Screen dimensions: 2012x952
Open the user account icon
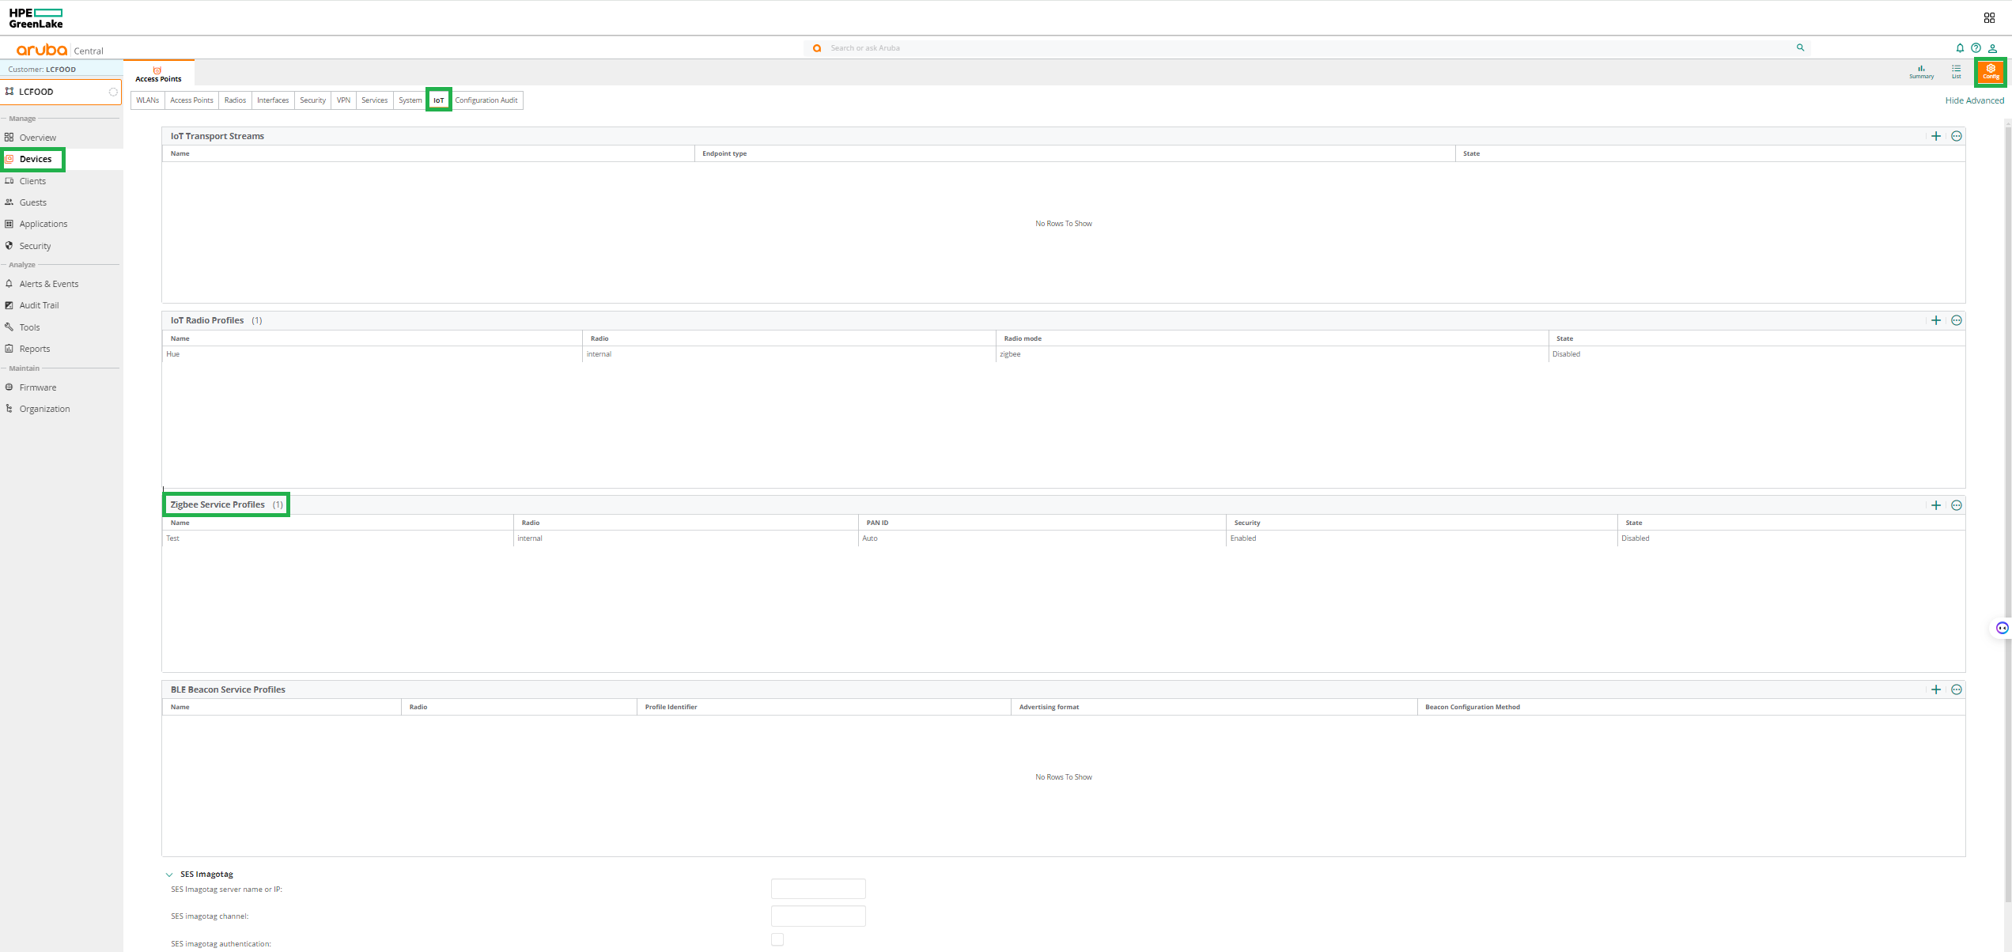coord(1993,48)
